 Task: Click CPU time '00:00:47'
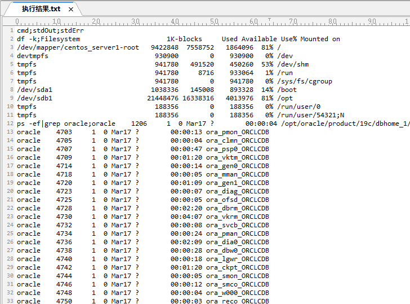186,149
